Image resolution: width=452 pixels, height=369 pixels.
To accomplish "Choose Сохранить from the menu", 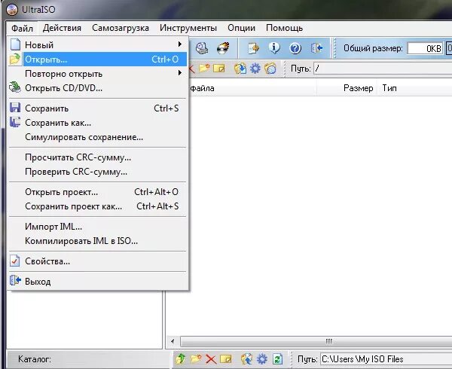I will (x=98, y=108).
